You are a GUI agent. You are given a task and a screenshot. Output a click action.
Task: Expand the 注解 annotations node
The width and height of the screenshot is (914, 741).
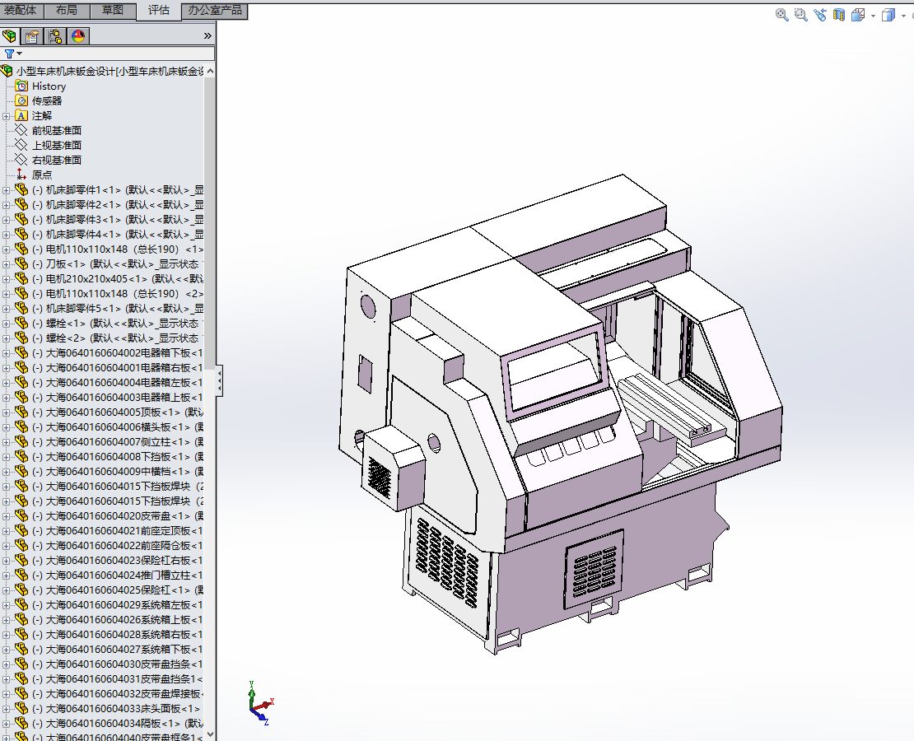point(7,116)
